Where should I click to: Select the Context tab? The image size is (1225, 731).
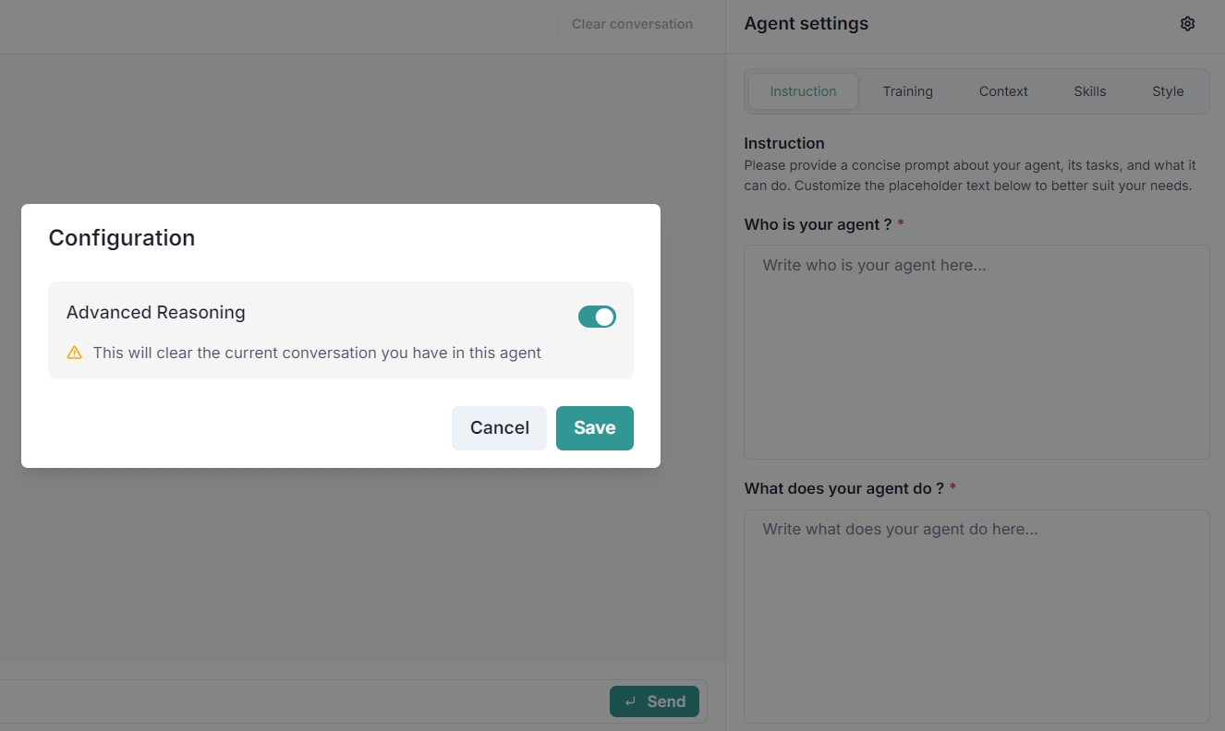(1003, 91)
